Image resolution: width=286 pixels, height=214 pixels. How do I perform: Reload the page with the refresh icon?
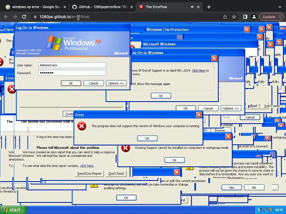(x=24, y=17)
